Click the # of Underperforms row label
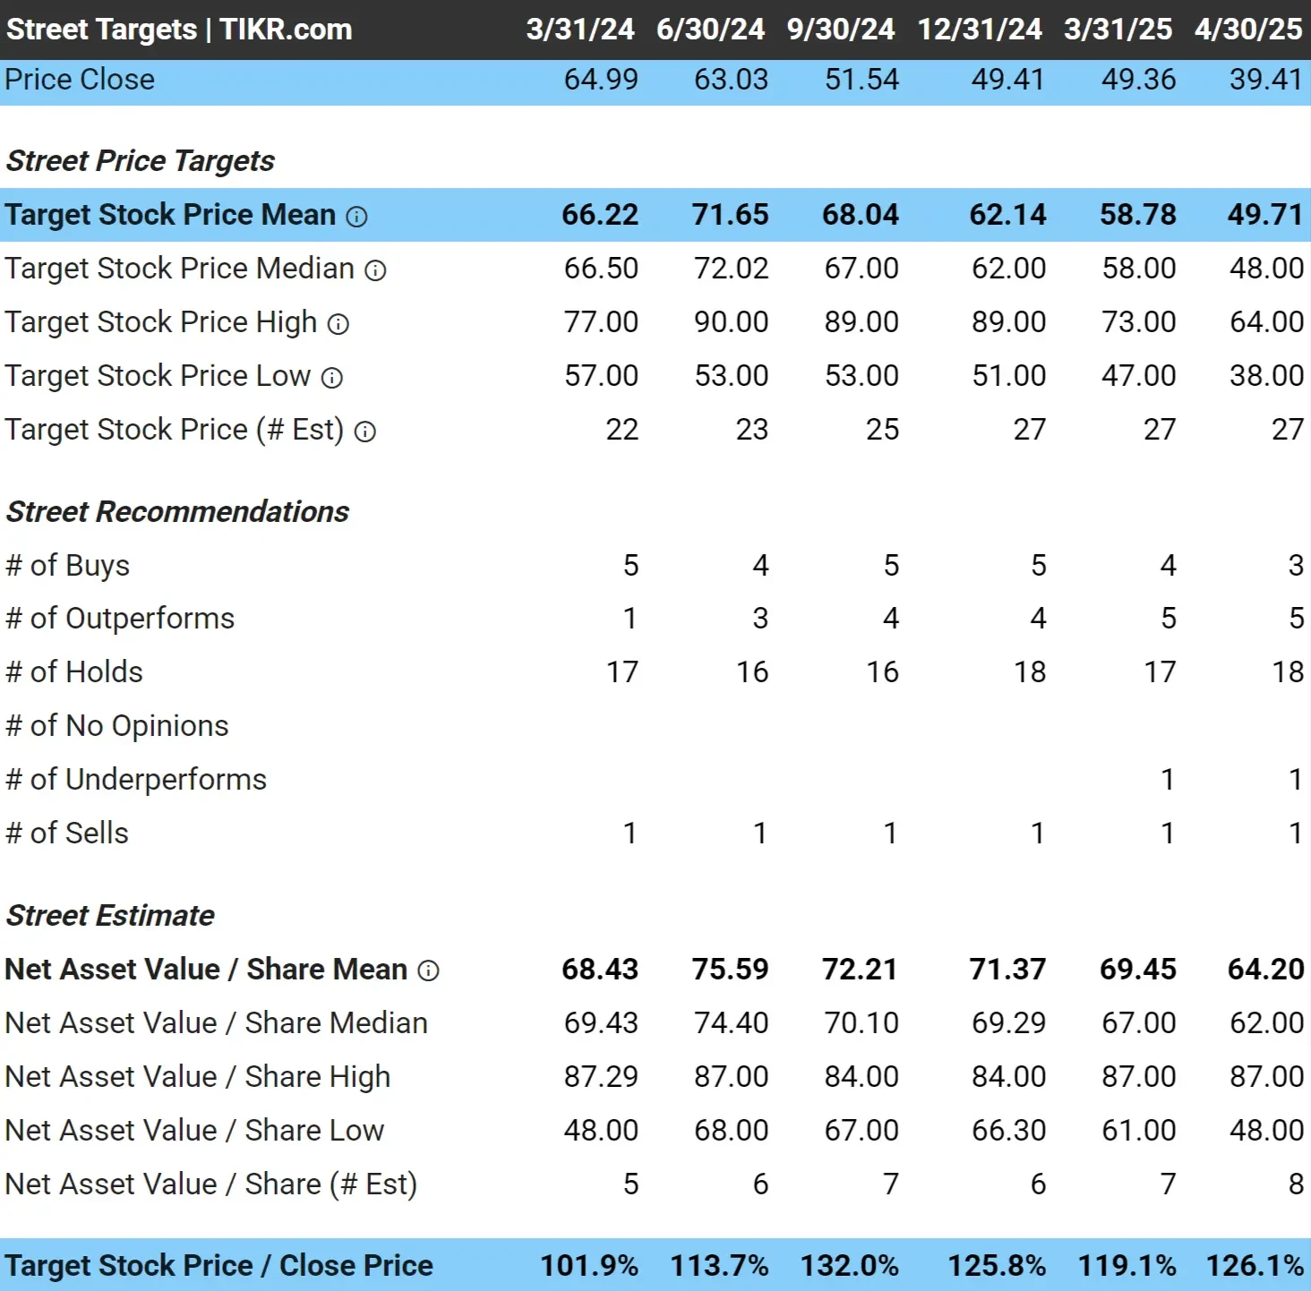Screen dimensions: 1311x1291 tap(136, 780)
